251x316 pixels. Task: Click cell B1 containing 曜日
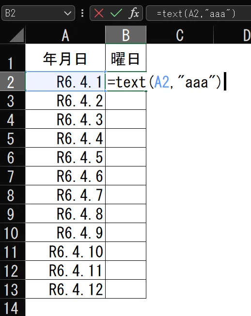[125, 58]
